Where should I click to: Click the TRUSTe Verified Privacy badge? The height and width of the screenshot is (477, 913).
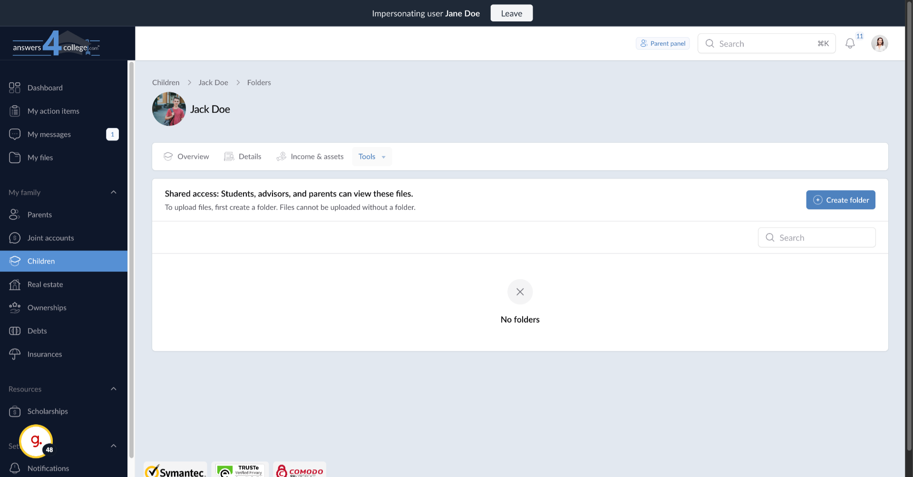point(240,470)
